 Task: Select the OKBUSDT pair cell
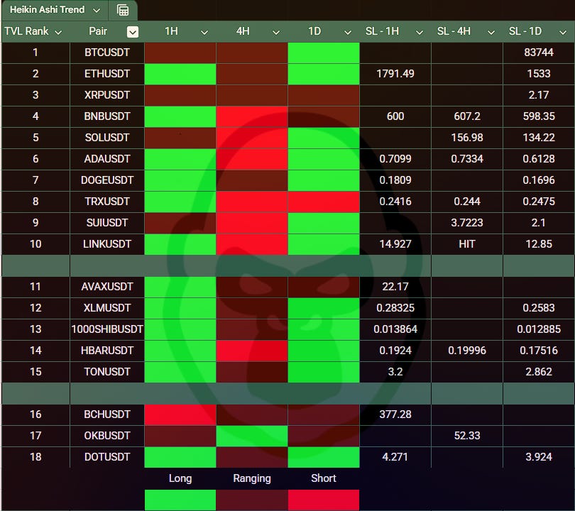click(107, 436)
